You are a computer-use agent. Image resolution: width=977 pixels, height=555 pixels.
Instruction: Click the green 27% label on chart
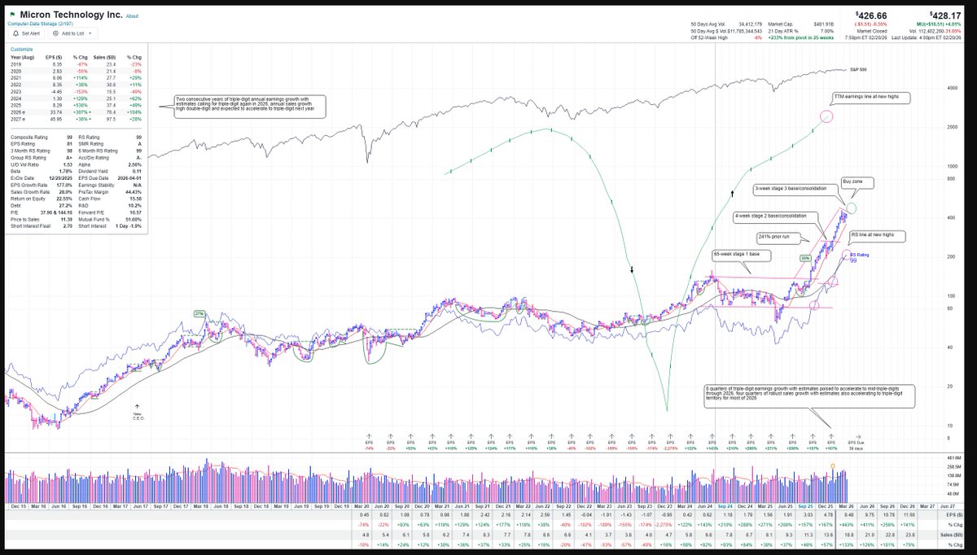(x=198, y=312)
